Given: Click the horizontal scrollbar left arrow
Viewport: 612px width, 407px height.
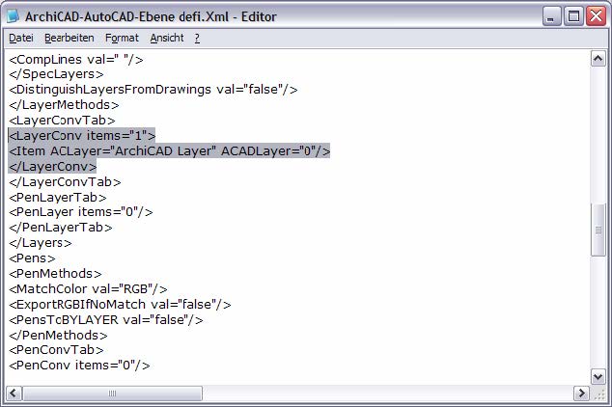Looking at the screenshot, I should pyautogui.click(x=14, y=393).
